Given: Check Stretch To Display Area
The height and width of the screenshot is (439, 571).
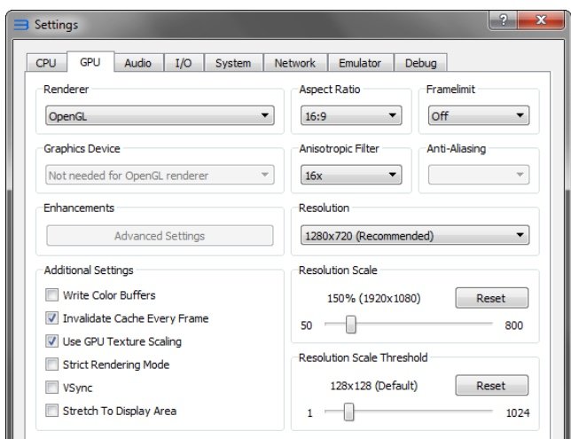Looking at the screenshot, I should coord(52,411).
